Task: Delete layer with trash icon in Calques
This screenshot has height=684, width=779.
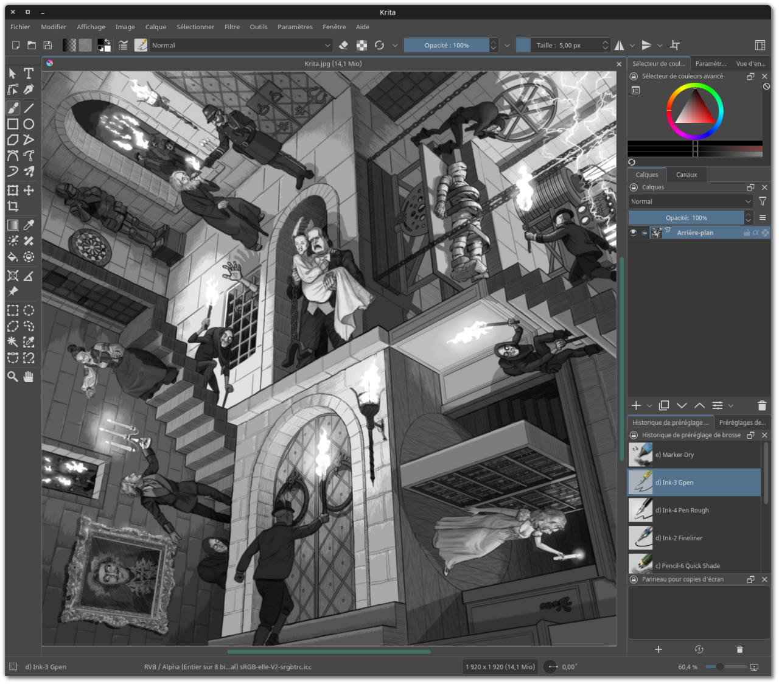Action: pyautogui.click(x=761, y=405)
